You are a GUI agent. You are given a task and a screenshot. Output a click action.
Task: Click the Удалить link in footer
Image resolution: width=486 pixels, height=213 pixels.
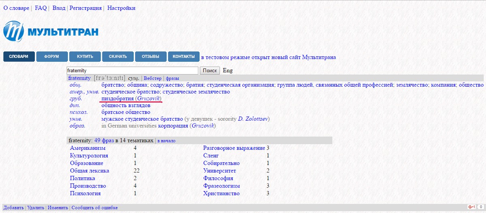36,208
